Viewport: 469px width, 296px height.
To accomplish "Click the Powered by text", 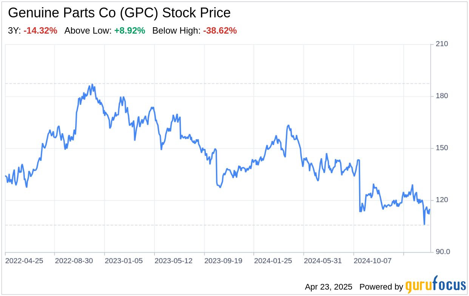I will point(381,287).
